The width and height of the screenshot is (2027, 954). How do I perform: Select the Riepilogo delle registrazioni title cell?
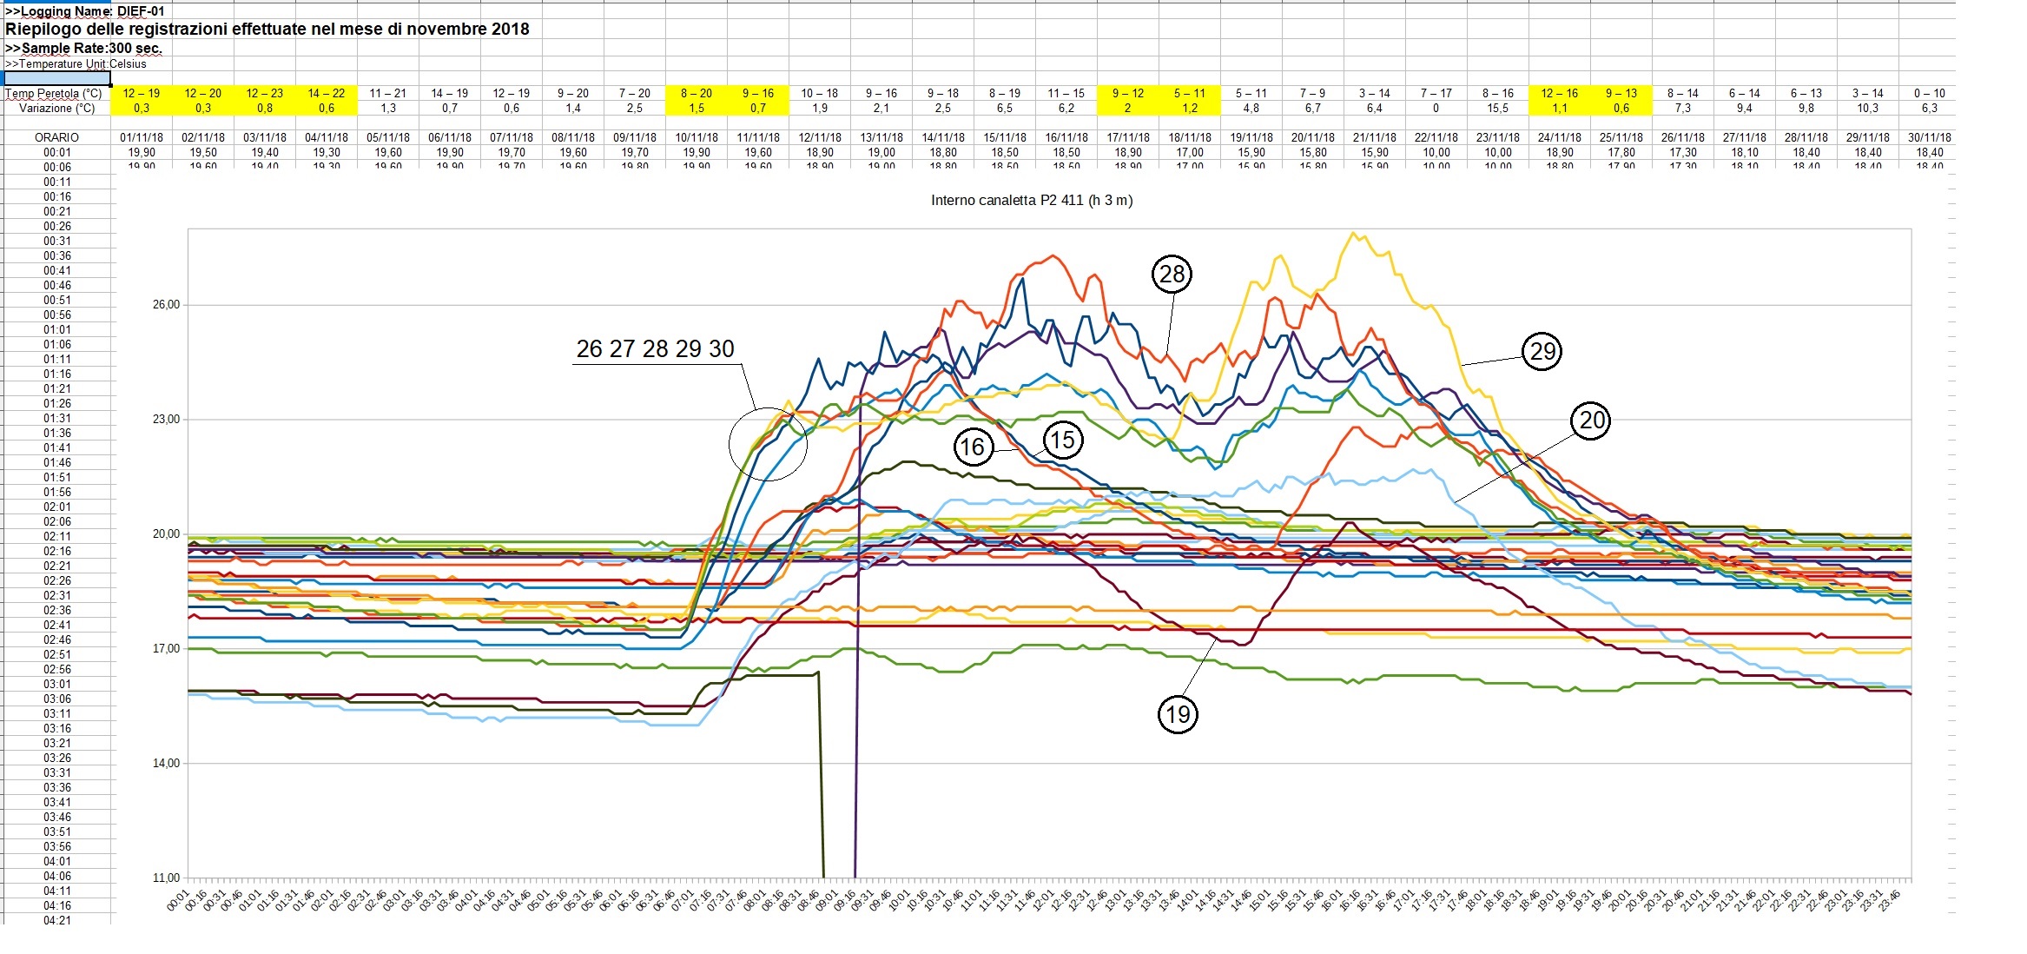coord(267,29)
